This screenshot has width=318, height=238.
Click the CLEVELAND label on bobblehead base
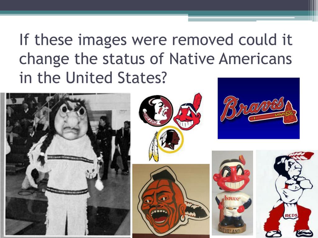tap(229, 231)
